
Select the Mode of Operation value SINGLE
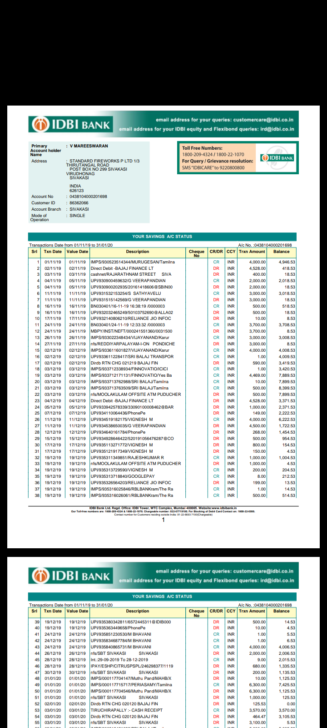click(x=77, y=216)
